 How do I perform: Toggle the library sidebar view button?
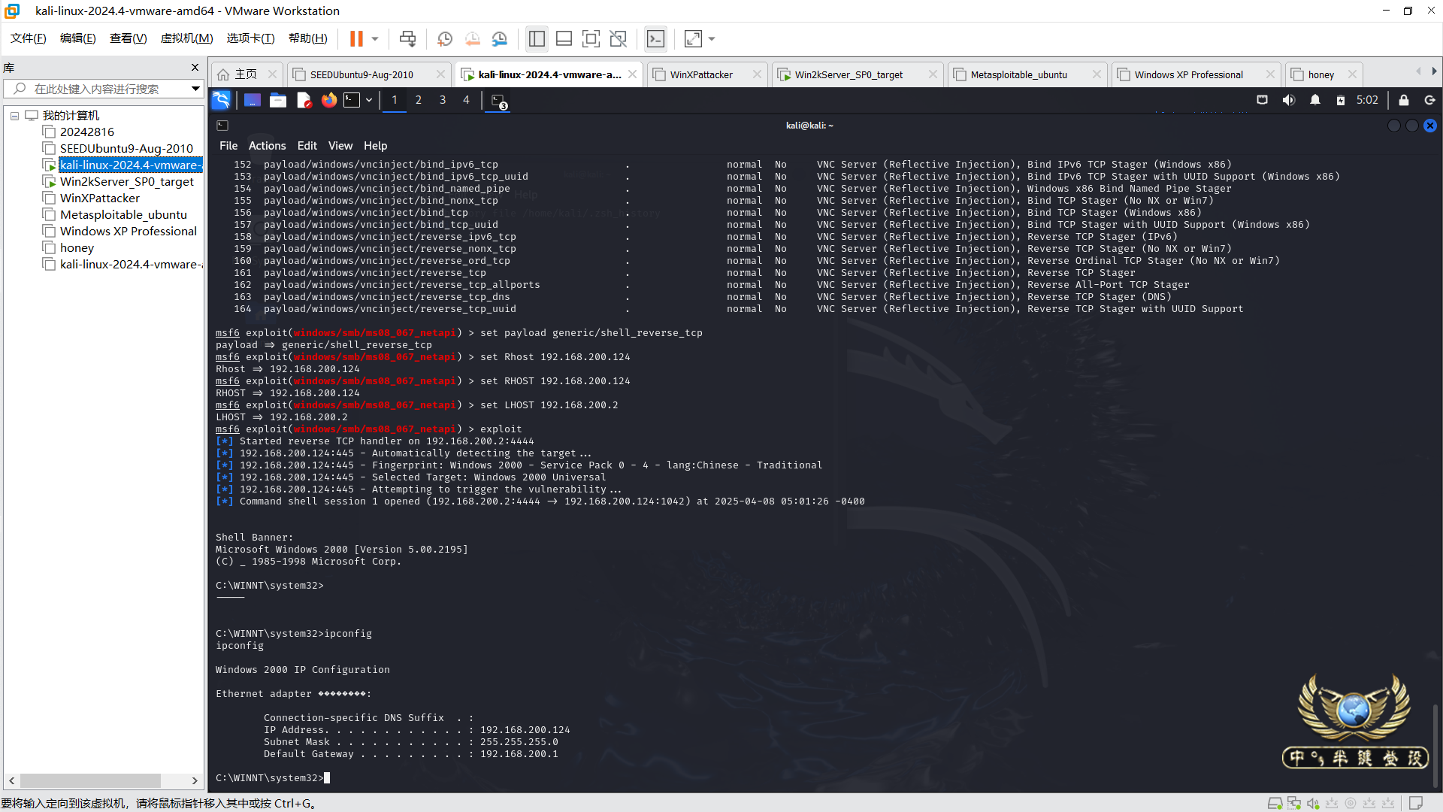pos(537,39)
